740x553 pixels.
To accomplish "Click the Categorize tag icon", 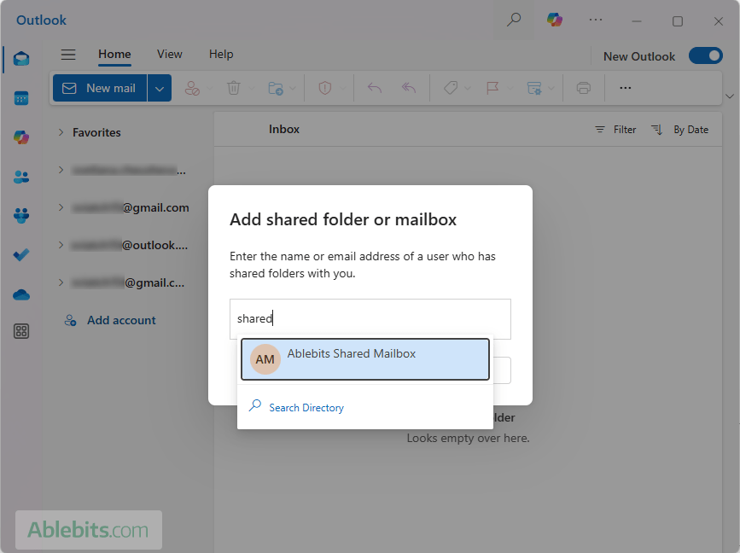I will 451,88.
